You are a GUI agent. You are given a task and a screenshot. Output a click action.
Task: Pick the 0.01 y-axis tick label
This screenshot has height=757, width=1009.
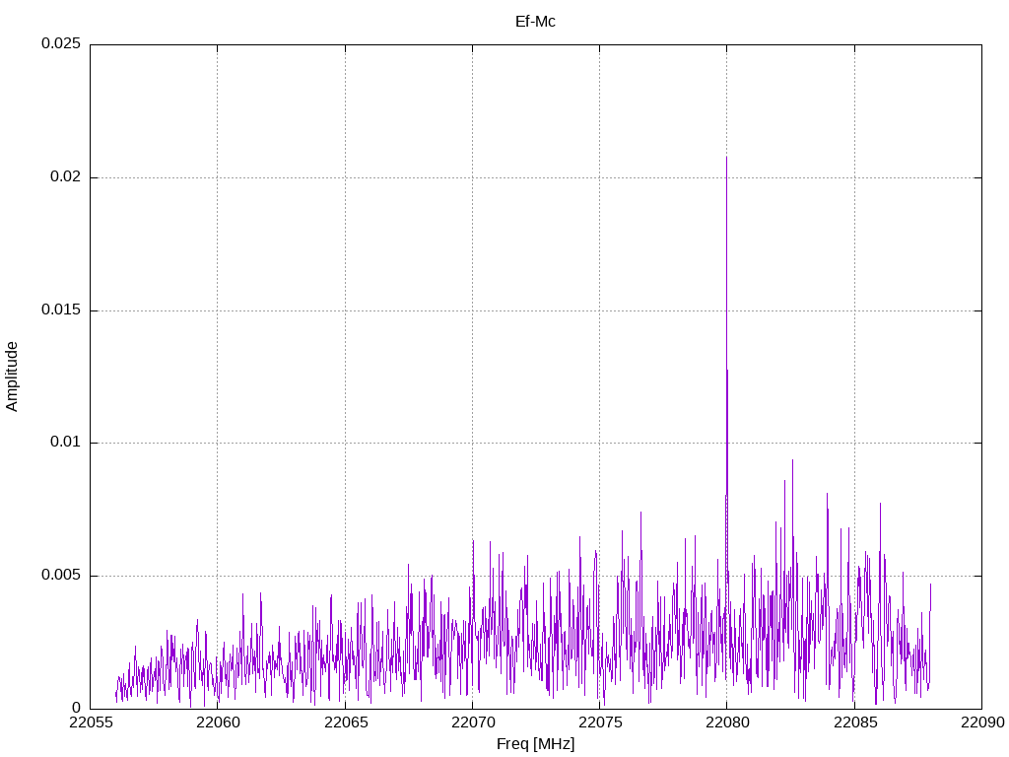pos(64,443)
